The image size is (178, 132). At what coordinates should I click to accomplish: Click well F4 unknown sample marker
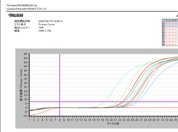click(x=176, y=39)
